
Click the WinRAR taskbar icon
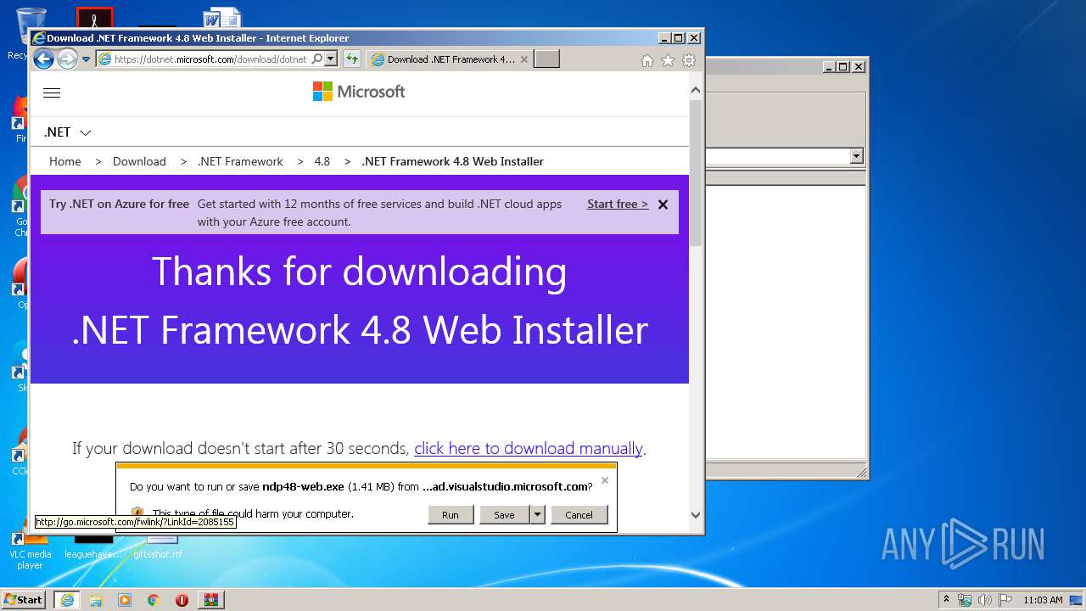(210, 600)
